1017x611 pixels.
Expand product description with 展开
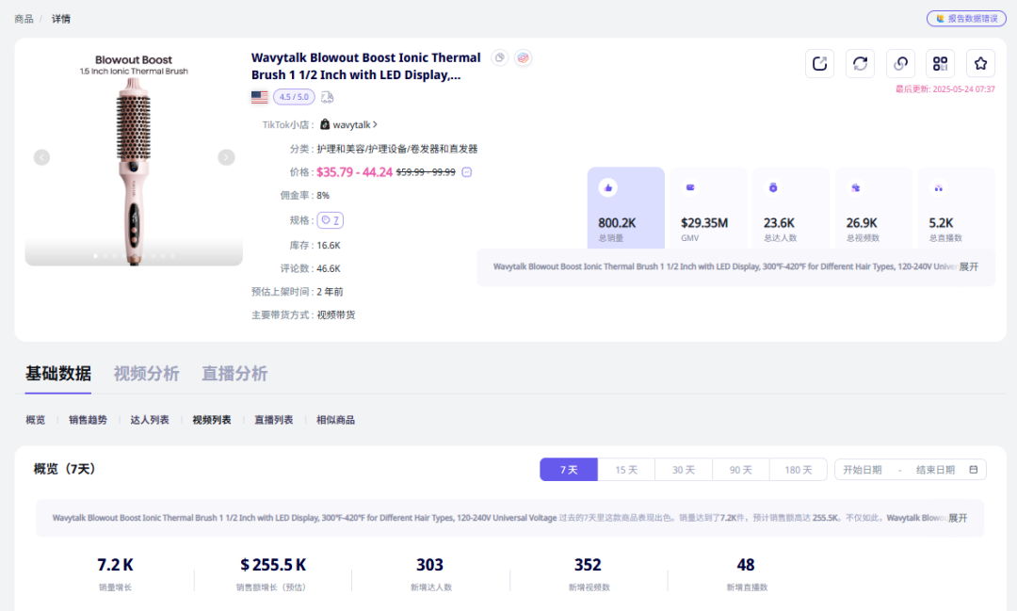[x=968, y=266]
